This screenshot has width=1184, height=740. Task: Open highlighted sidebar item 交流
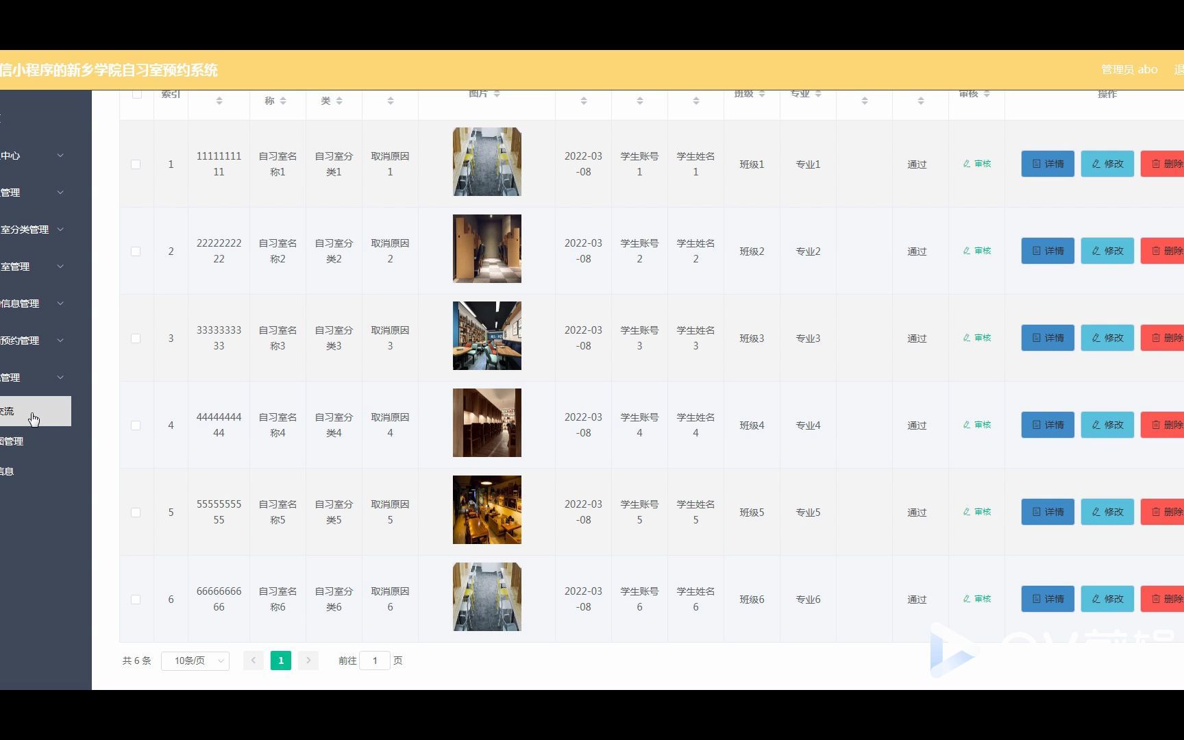36,411
